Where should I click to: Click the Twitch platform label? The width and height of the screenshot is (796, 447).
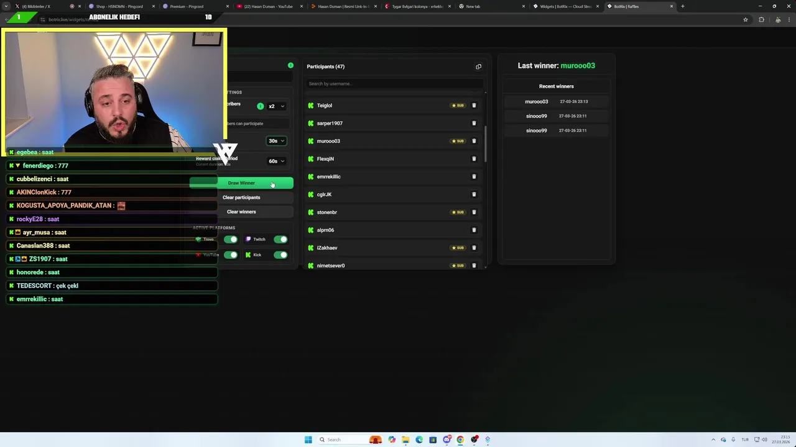click(259, 239)
